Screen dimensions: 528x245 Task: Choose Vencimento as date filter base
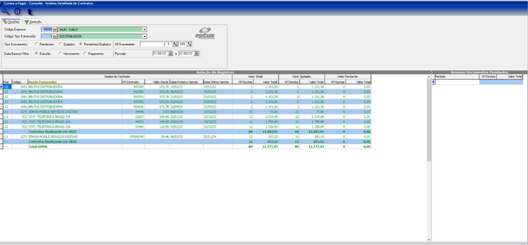coord(60,54)
